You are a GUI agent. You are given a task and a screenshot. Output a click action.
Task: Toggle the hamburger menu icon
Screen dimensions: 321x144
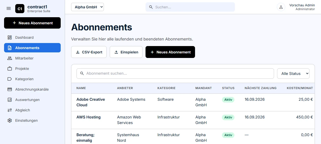pos(9,8)
